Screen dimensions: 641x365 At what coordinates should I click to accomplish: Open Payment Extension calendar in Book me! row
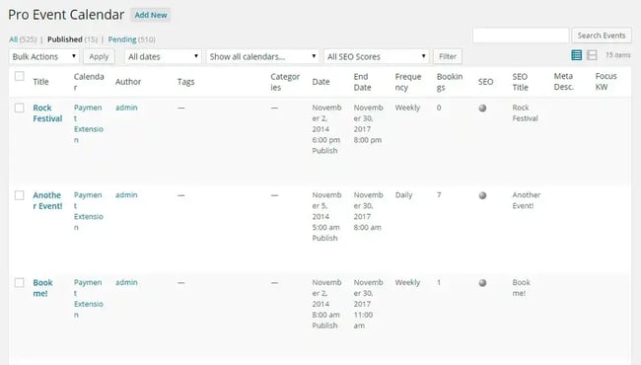point(89,299)
